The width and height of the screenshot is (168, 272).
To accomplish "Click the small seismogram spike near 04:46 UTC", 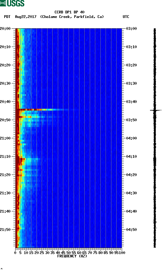I will (x=155, y=222).
